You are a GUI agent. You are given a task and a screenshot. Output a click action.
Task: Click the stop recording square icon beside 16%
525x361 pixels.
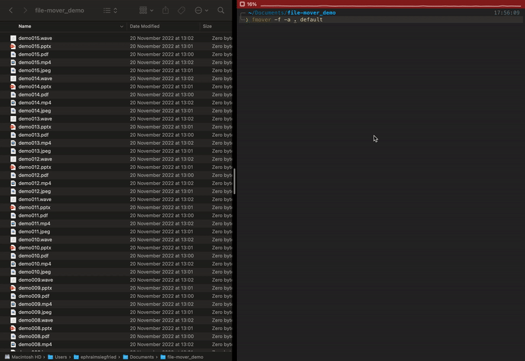[242, 4]
